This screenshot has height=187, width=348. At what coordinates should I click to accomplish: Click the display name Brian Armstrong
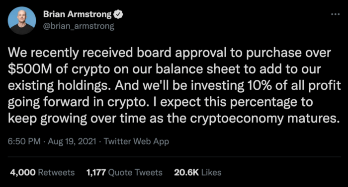click(78, 14)
